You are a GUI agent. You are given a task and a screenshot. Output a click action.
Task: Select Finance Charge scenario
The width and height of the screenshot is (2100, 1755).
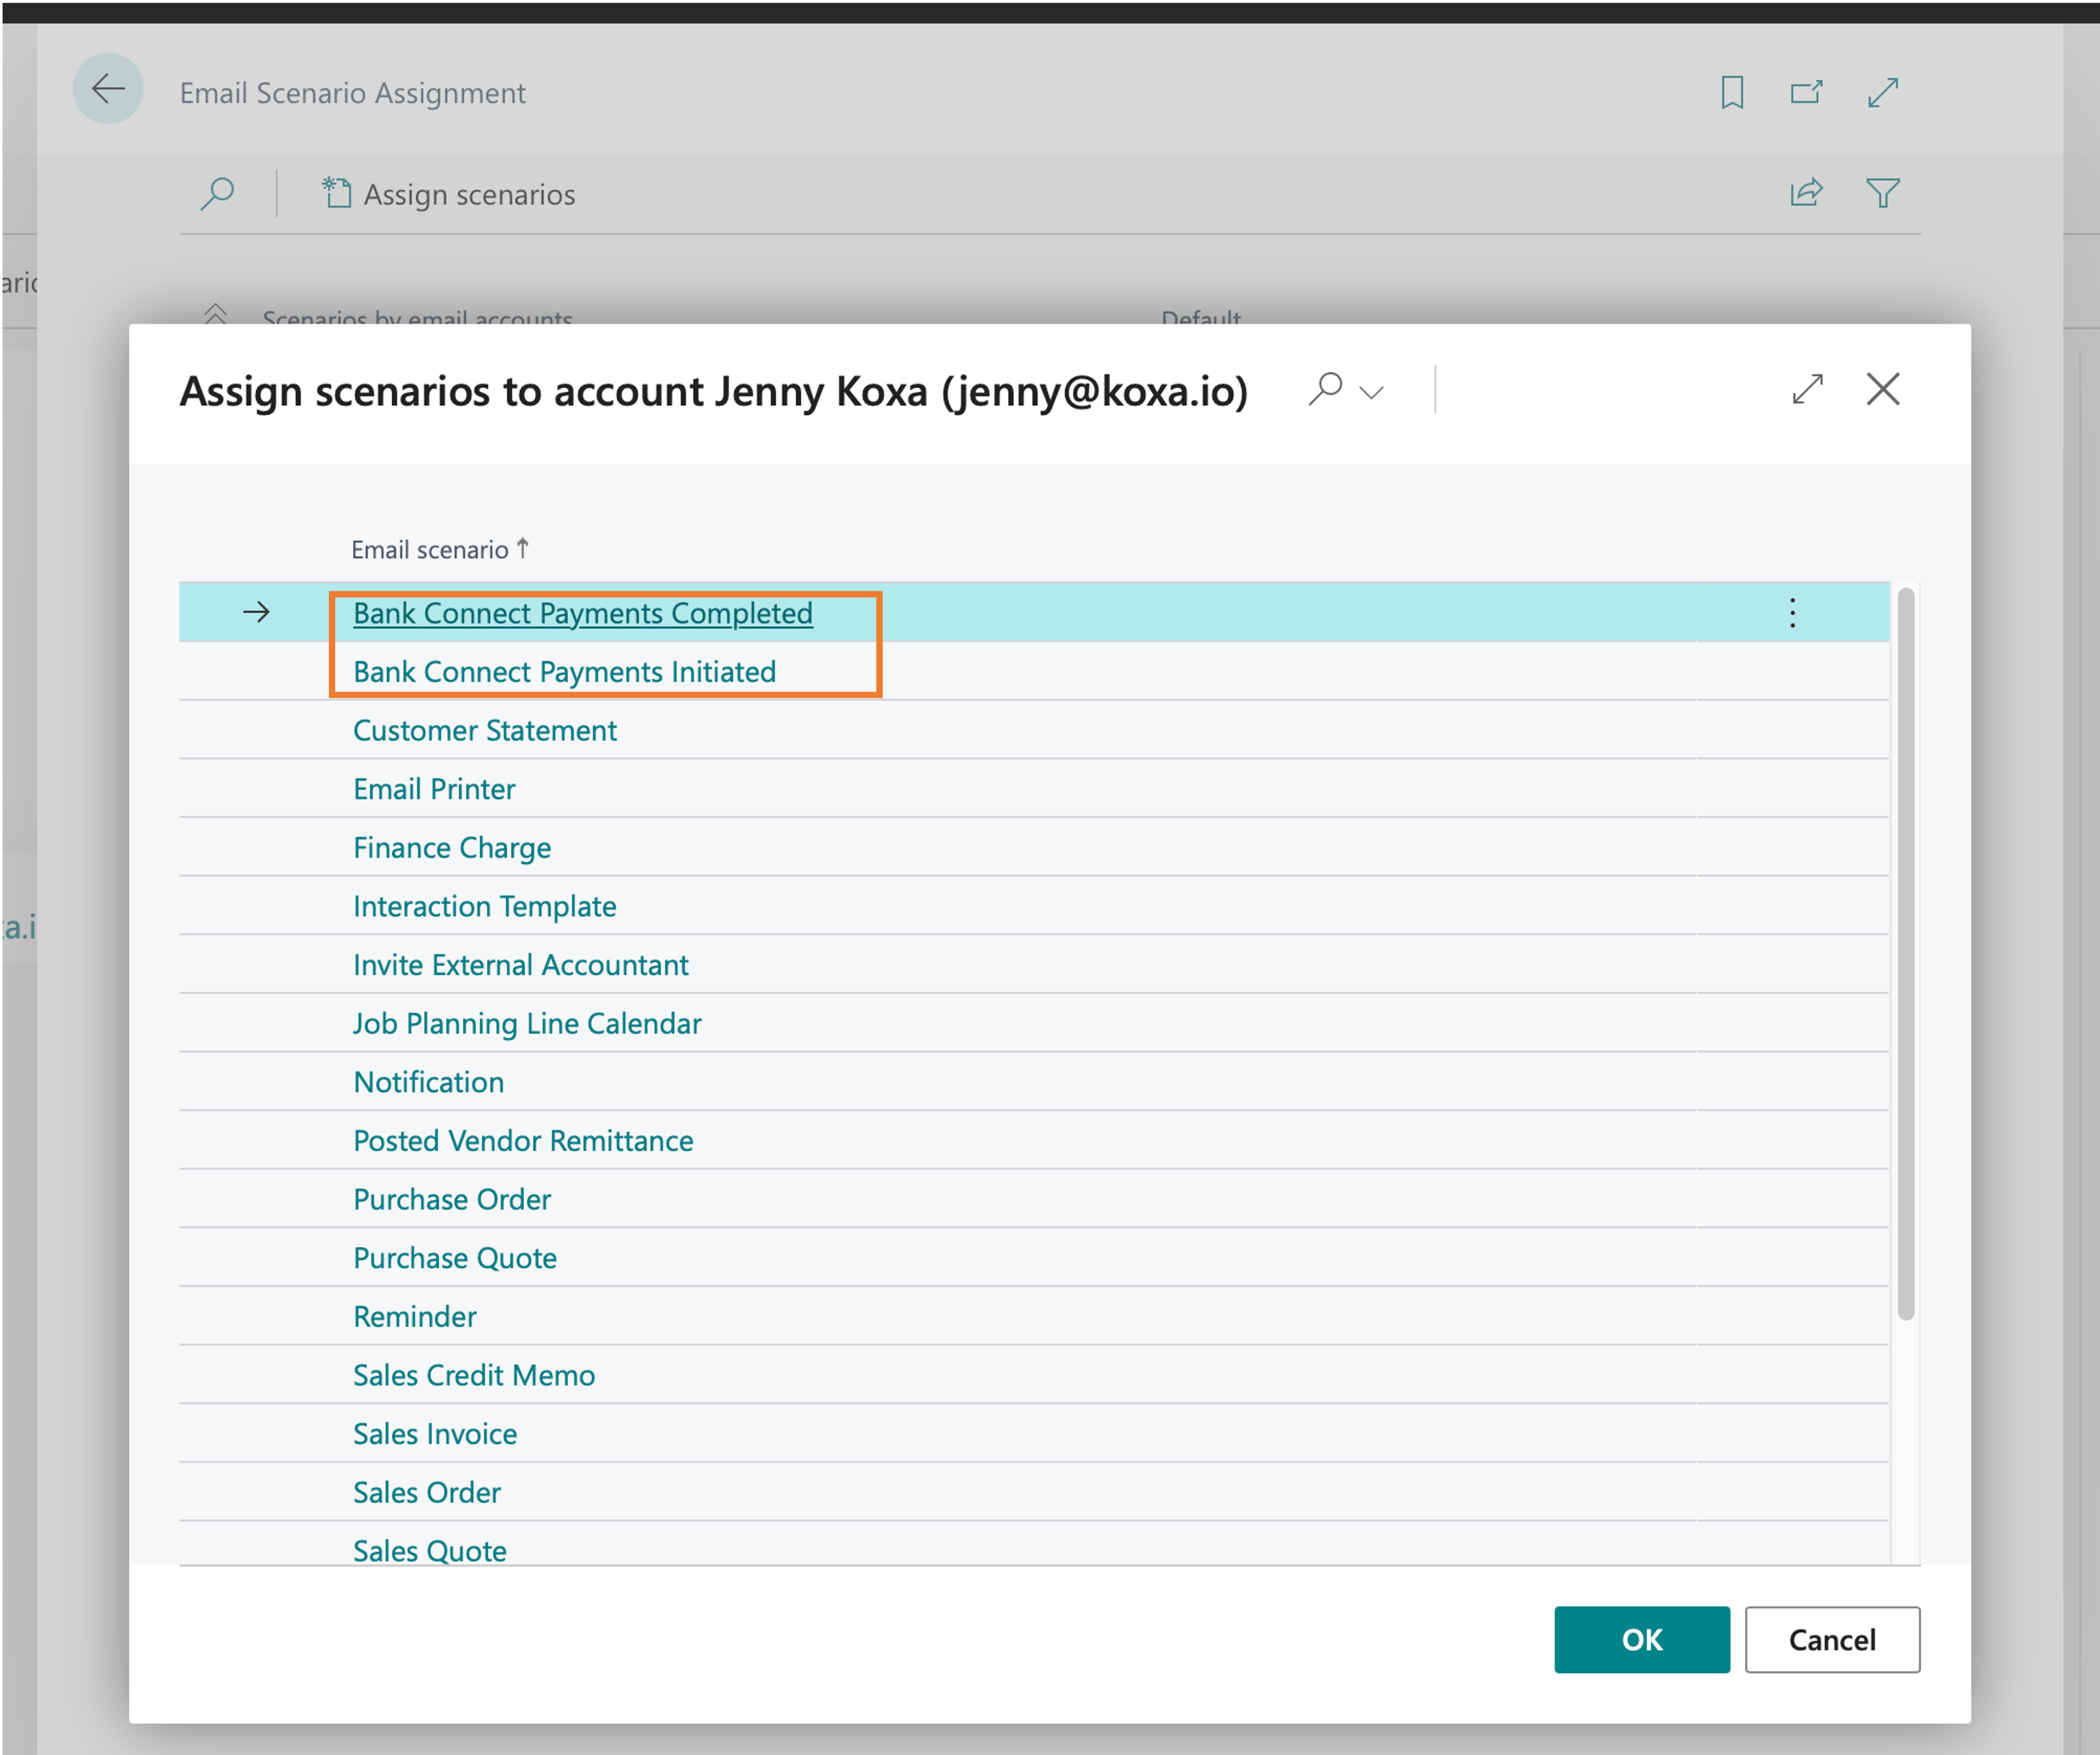452,848
